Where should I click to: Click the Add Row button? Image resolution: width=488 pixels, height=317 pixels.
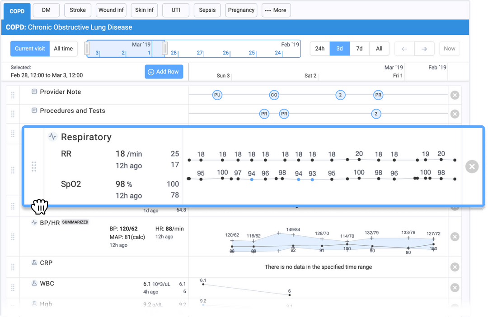pyautogui.click(x=164, y=71)
